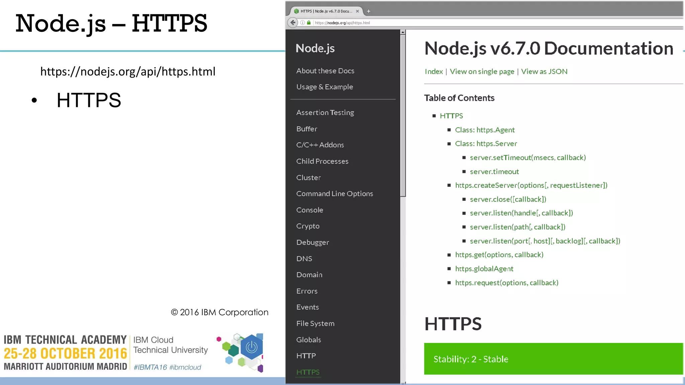685x385 pixels.
Task: Open the HTTP module in sidebar
Action: [306, 356]
